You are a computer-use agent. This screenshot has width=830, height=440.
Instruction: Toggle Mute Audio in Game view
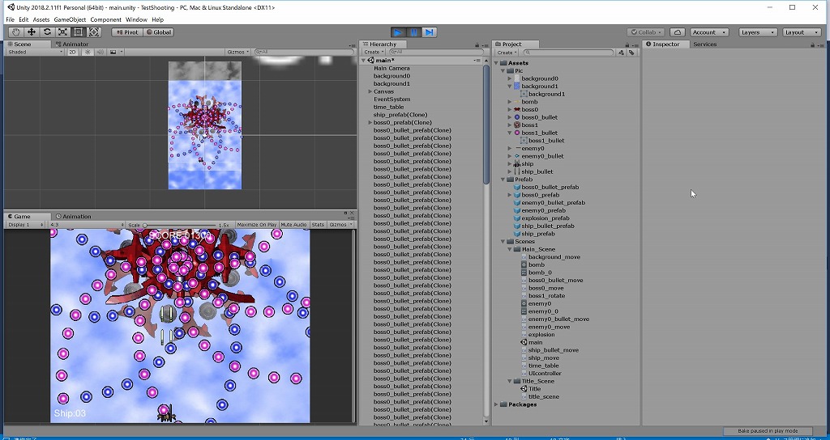[x=293, y=225]
